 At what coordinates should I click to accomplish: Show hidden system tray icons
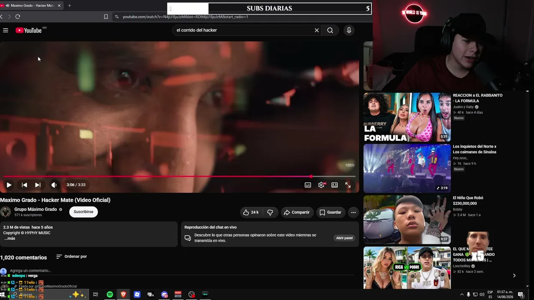pos(462,295)
